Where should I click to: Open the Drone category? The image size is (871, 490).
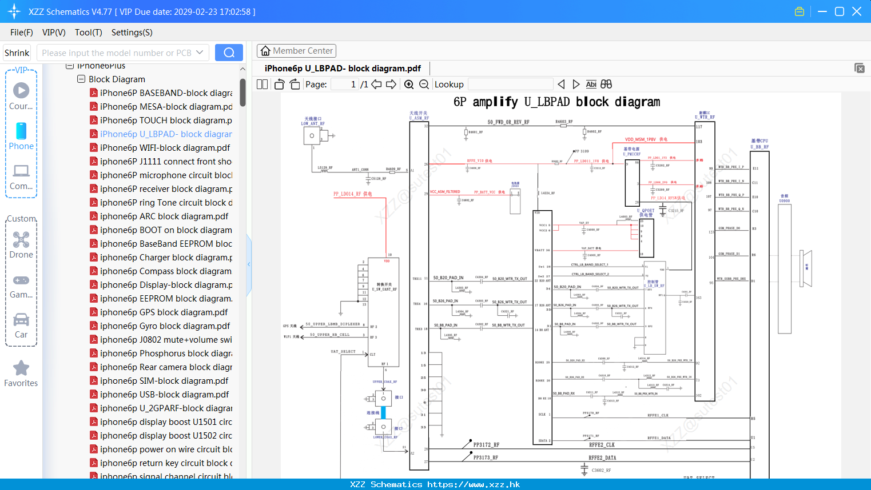[x=21, y=245]
